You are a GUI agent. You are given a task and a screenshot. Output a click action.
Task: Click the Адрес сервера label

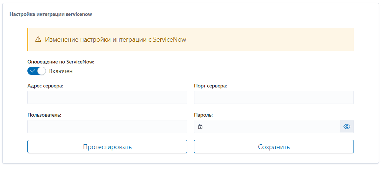pos(45,86)
